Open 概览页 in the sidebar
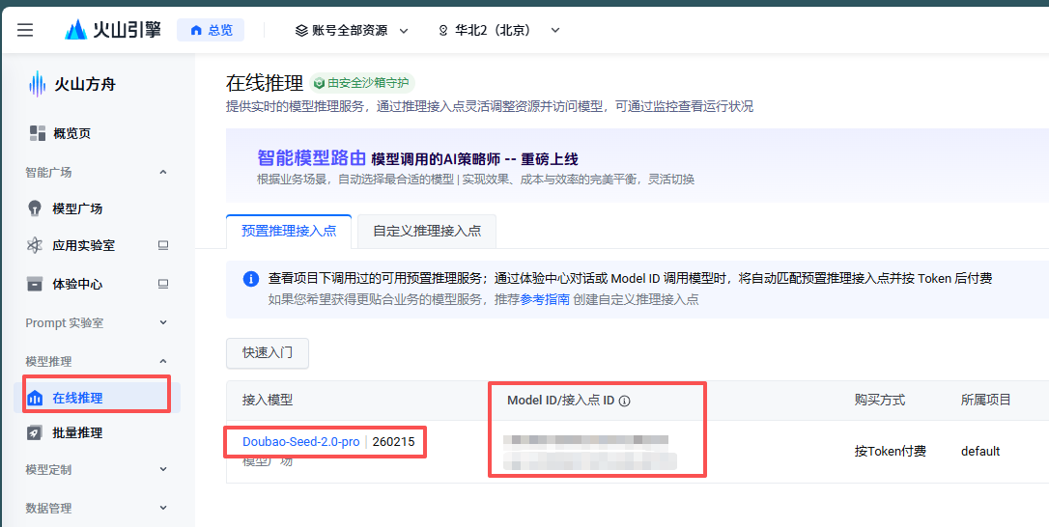 tap(71, 133)
